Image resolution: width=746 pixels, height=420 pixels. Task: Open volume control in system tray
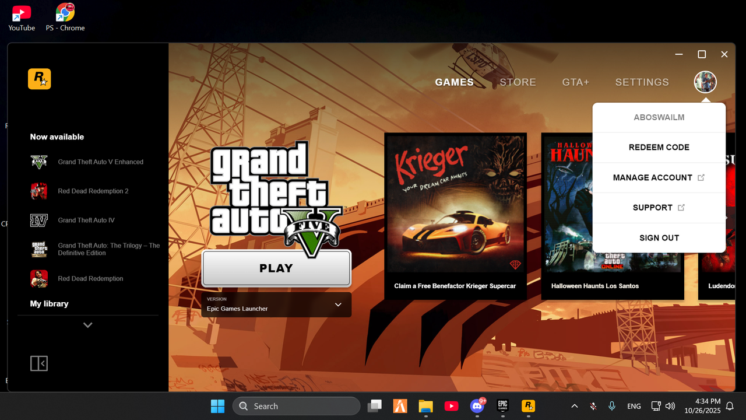670,406
